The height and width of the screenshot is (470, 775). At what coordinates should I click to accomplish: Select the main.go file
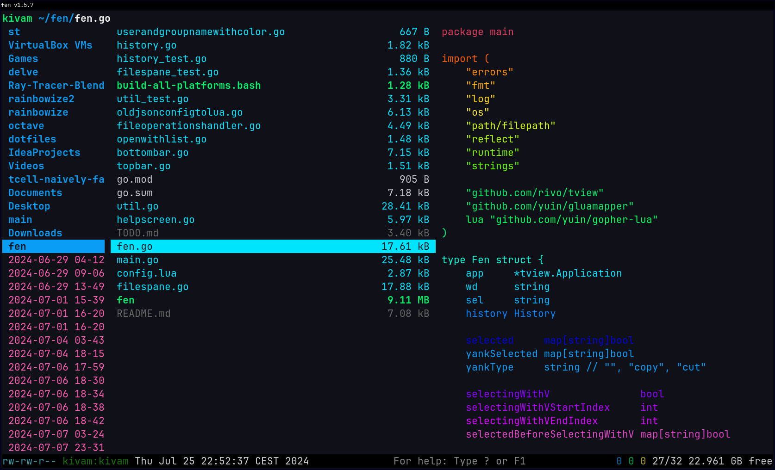click(x=273, y=260)
